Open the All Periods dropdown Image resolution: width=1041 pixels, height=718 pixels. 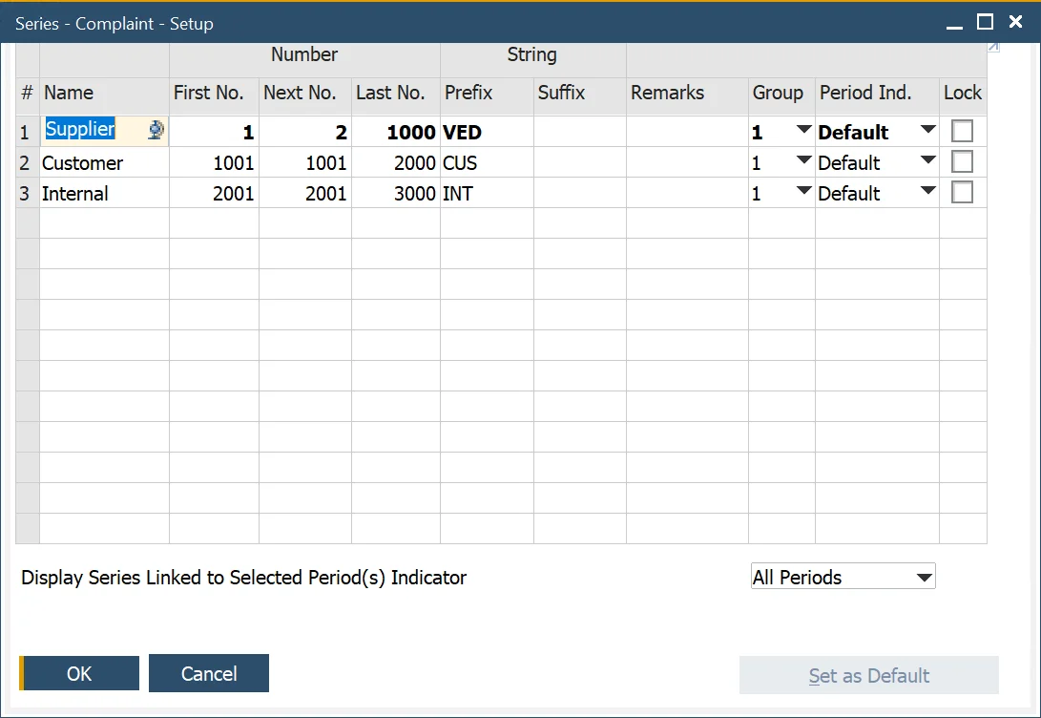pyautogui.click(x=923, y=578)
